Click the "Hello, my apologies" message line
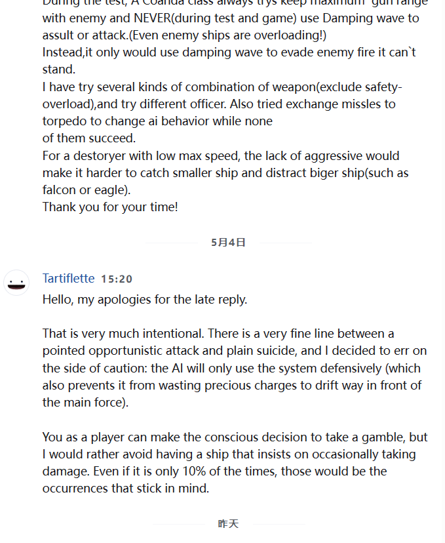Viewport: 445px width, 543px height. pyautogui.click(x=144, y=300)
